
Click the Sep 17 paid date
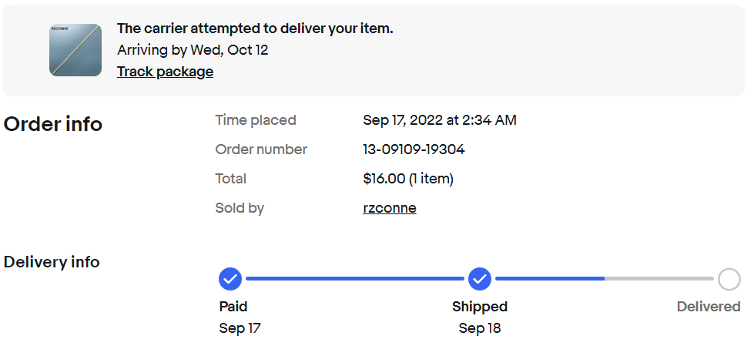click(240, 328)
